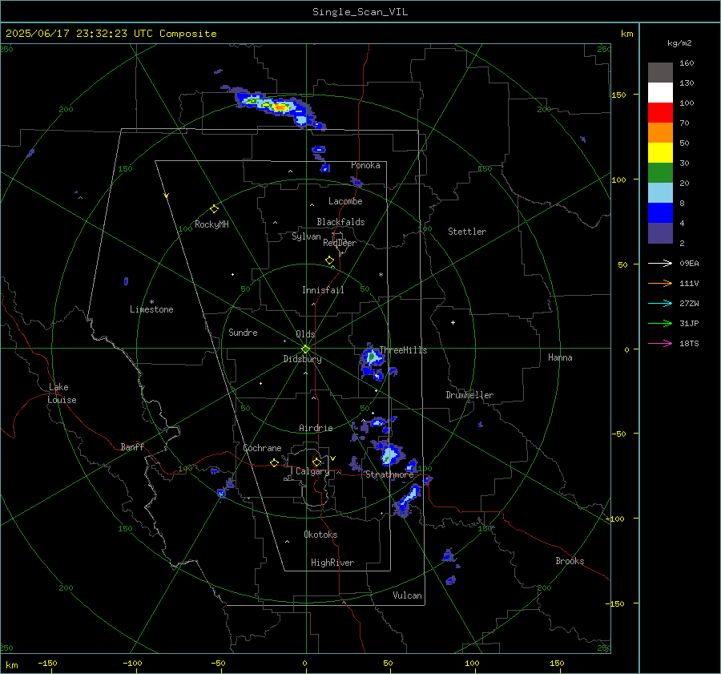Click the Sylvan label
The width and height of the screenshot is (721, 674).
306,236
